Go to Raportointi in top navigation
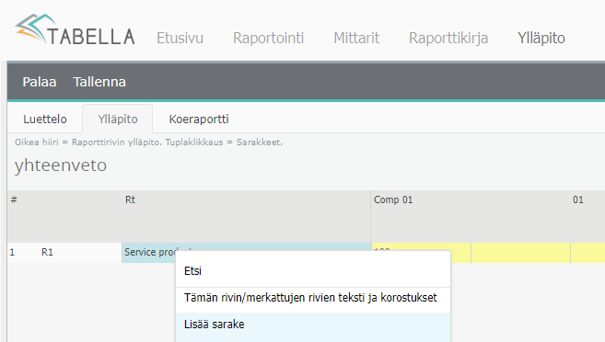The width and height of the screenshot is (605, 342). (268, 38)
